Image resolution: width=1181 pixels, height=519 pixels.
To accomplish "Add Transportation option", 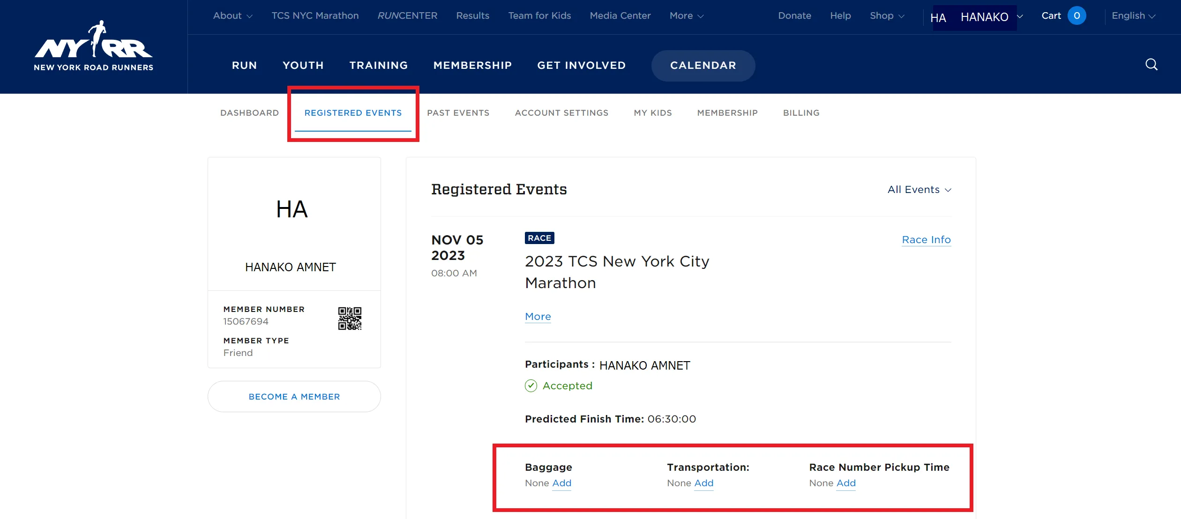I will 703,483.
